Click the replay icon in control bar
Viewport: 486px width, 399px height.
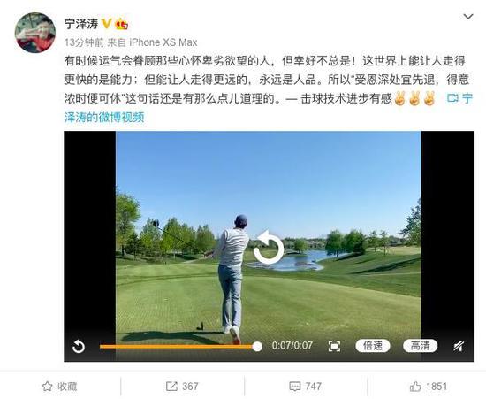pyautogui.click(x=79, y=346)
